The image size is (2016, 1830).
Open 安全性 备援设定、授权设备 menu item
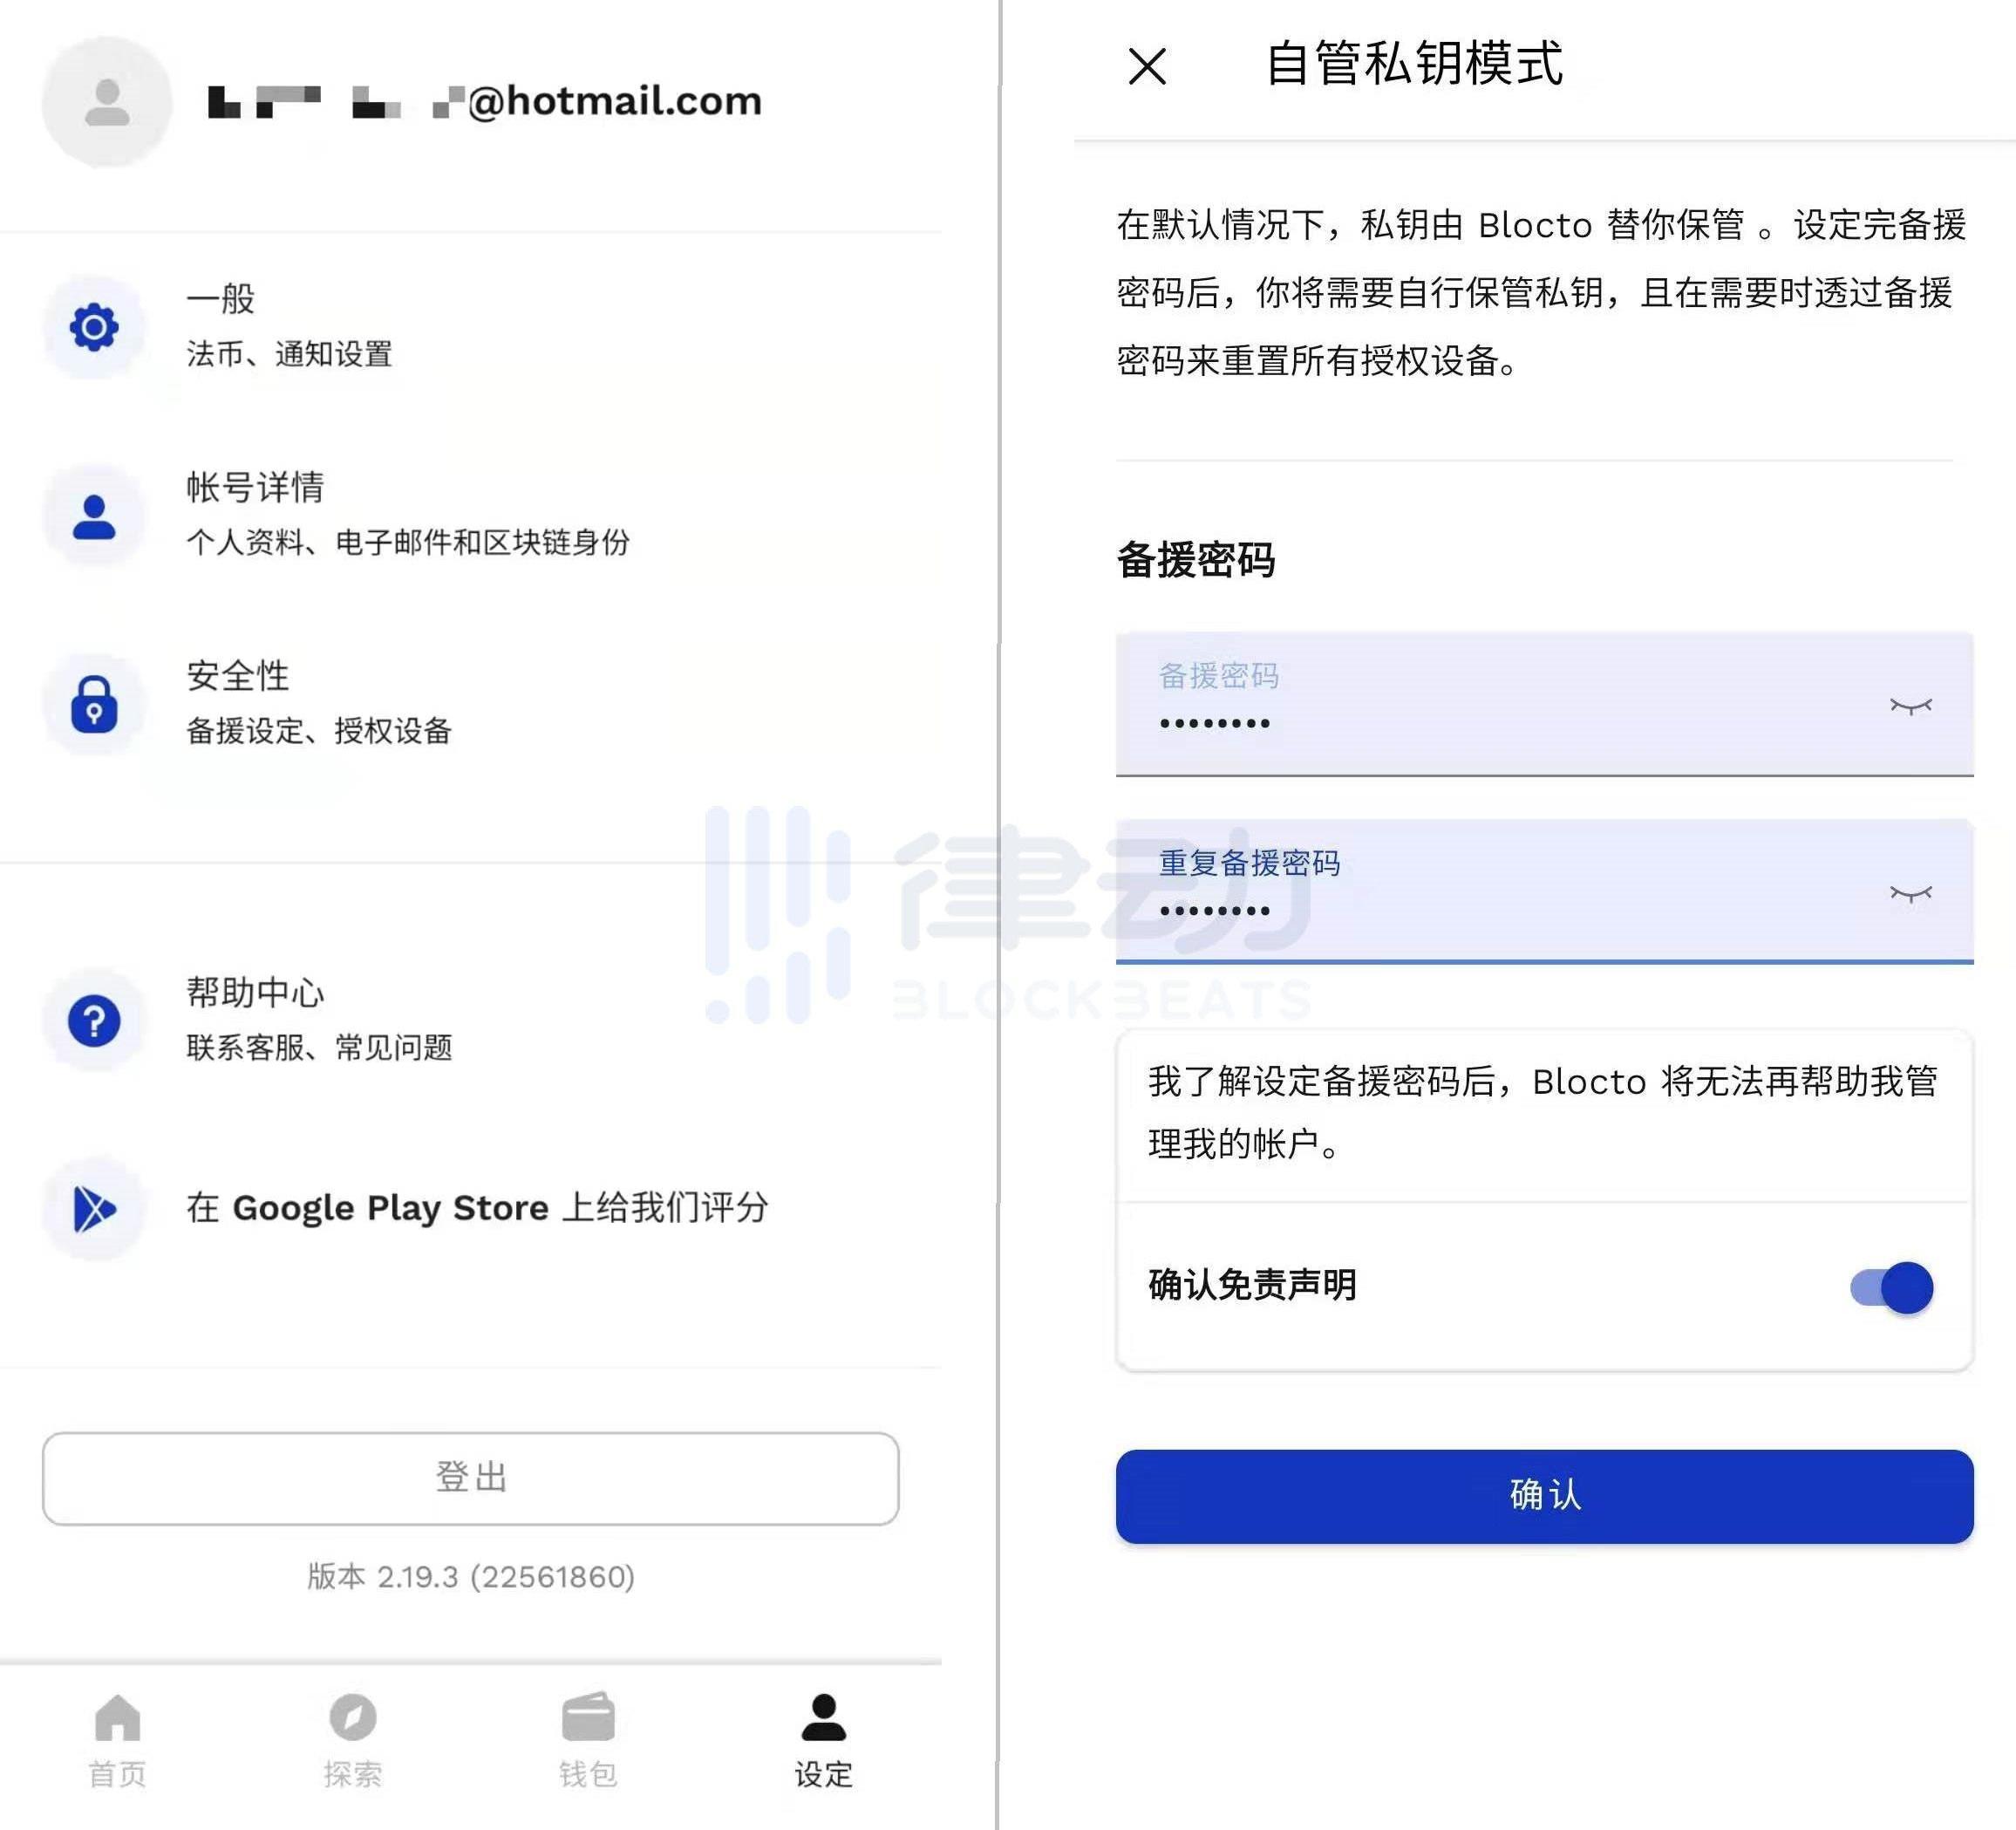point(320,703)
